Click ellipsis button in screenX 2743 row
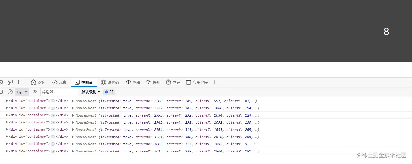The image size is (412, 164). tap(53, 122)
